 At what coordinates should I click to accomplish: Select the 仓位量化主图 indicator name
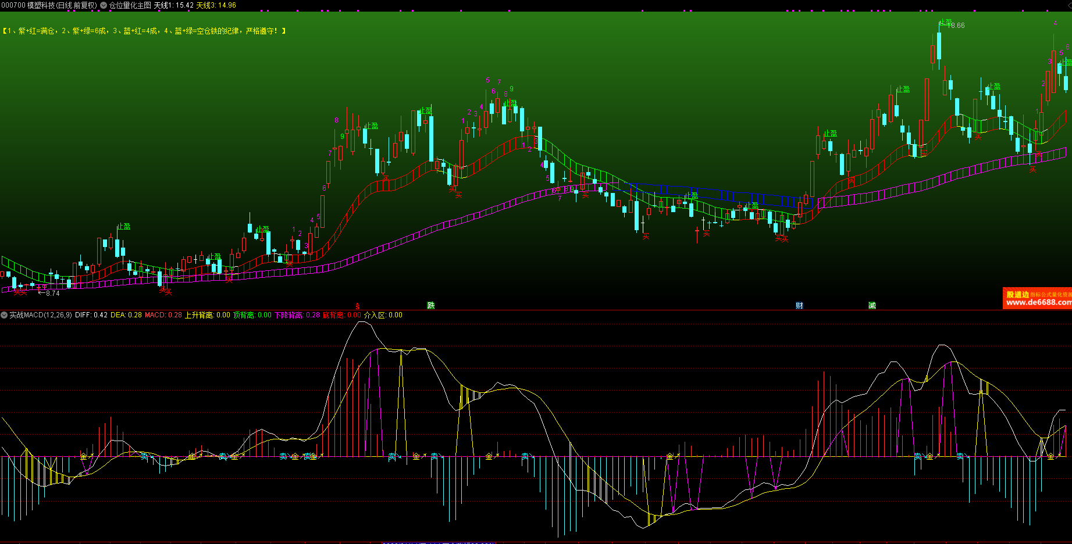pos(130,5)
